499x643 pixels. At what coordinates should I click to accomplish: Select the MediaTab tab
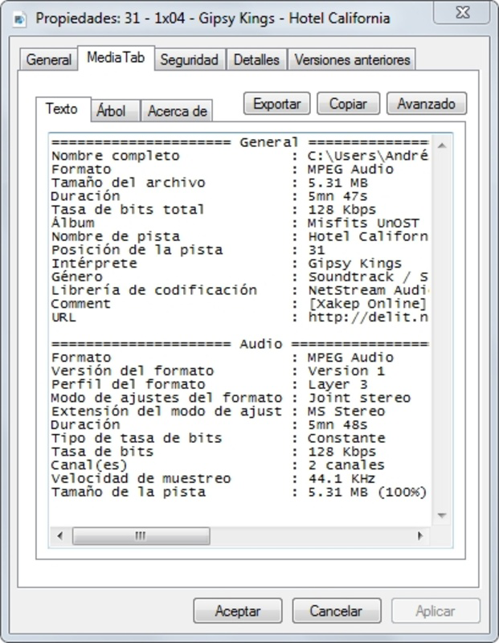point(116,58)
